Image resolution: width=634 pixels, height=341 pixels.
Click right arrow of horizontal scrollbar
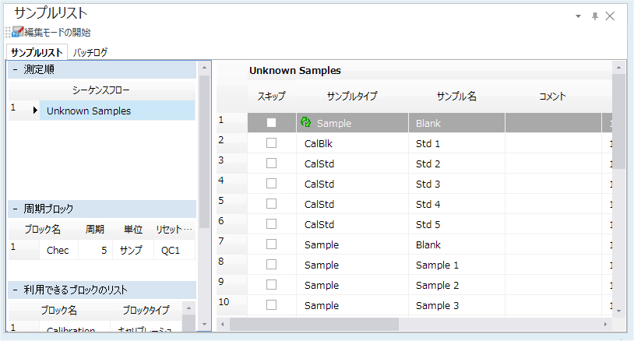click(605, 324)
